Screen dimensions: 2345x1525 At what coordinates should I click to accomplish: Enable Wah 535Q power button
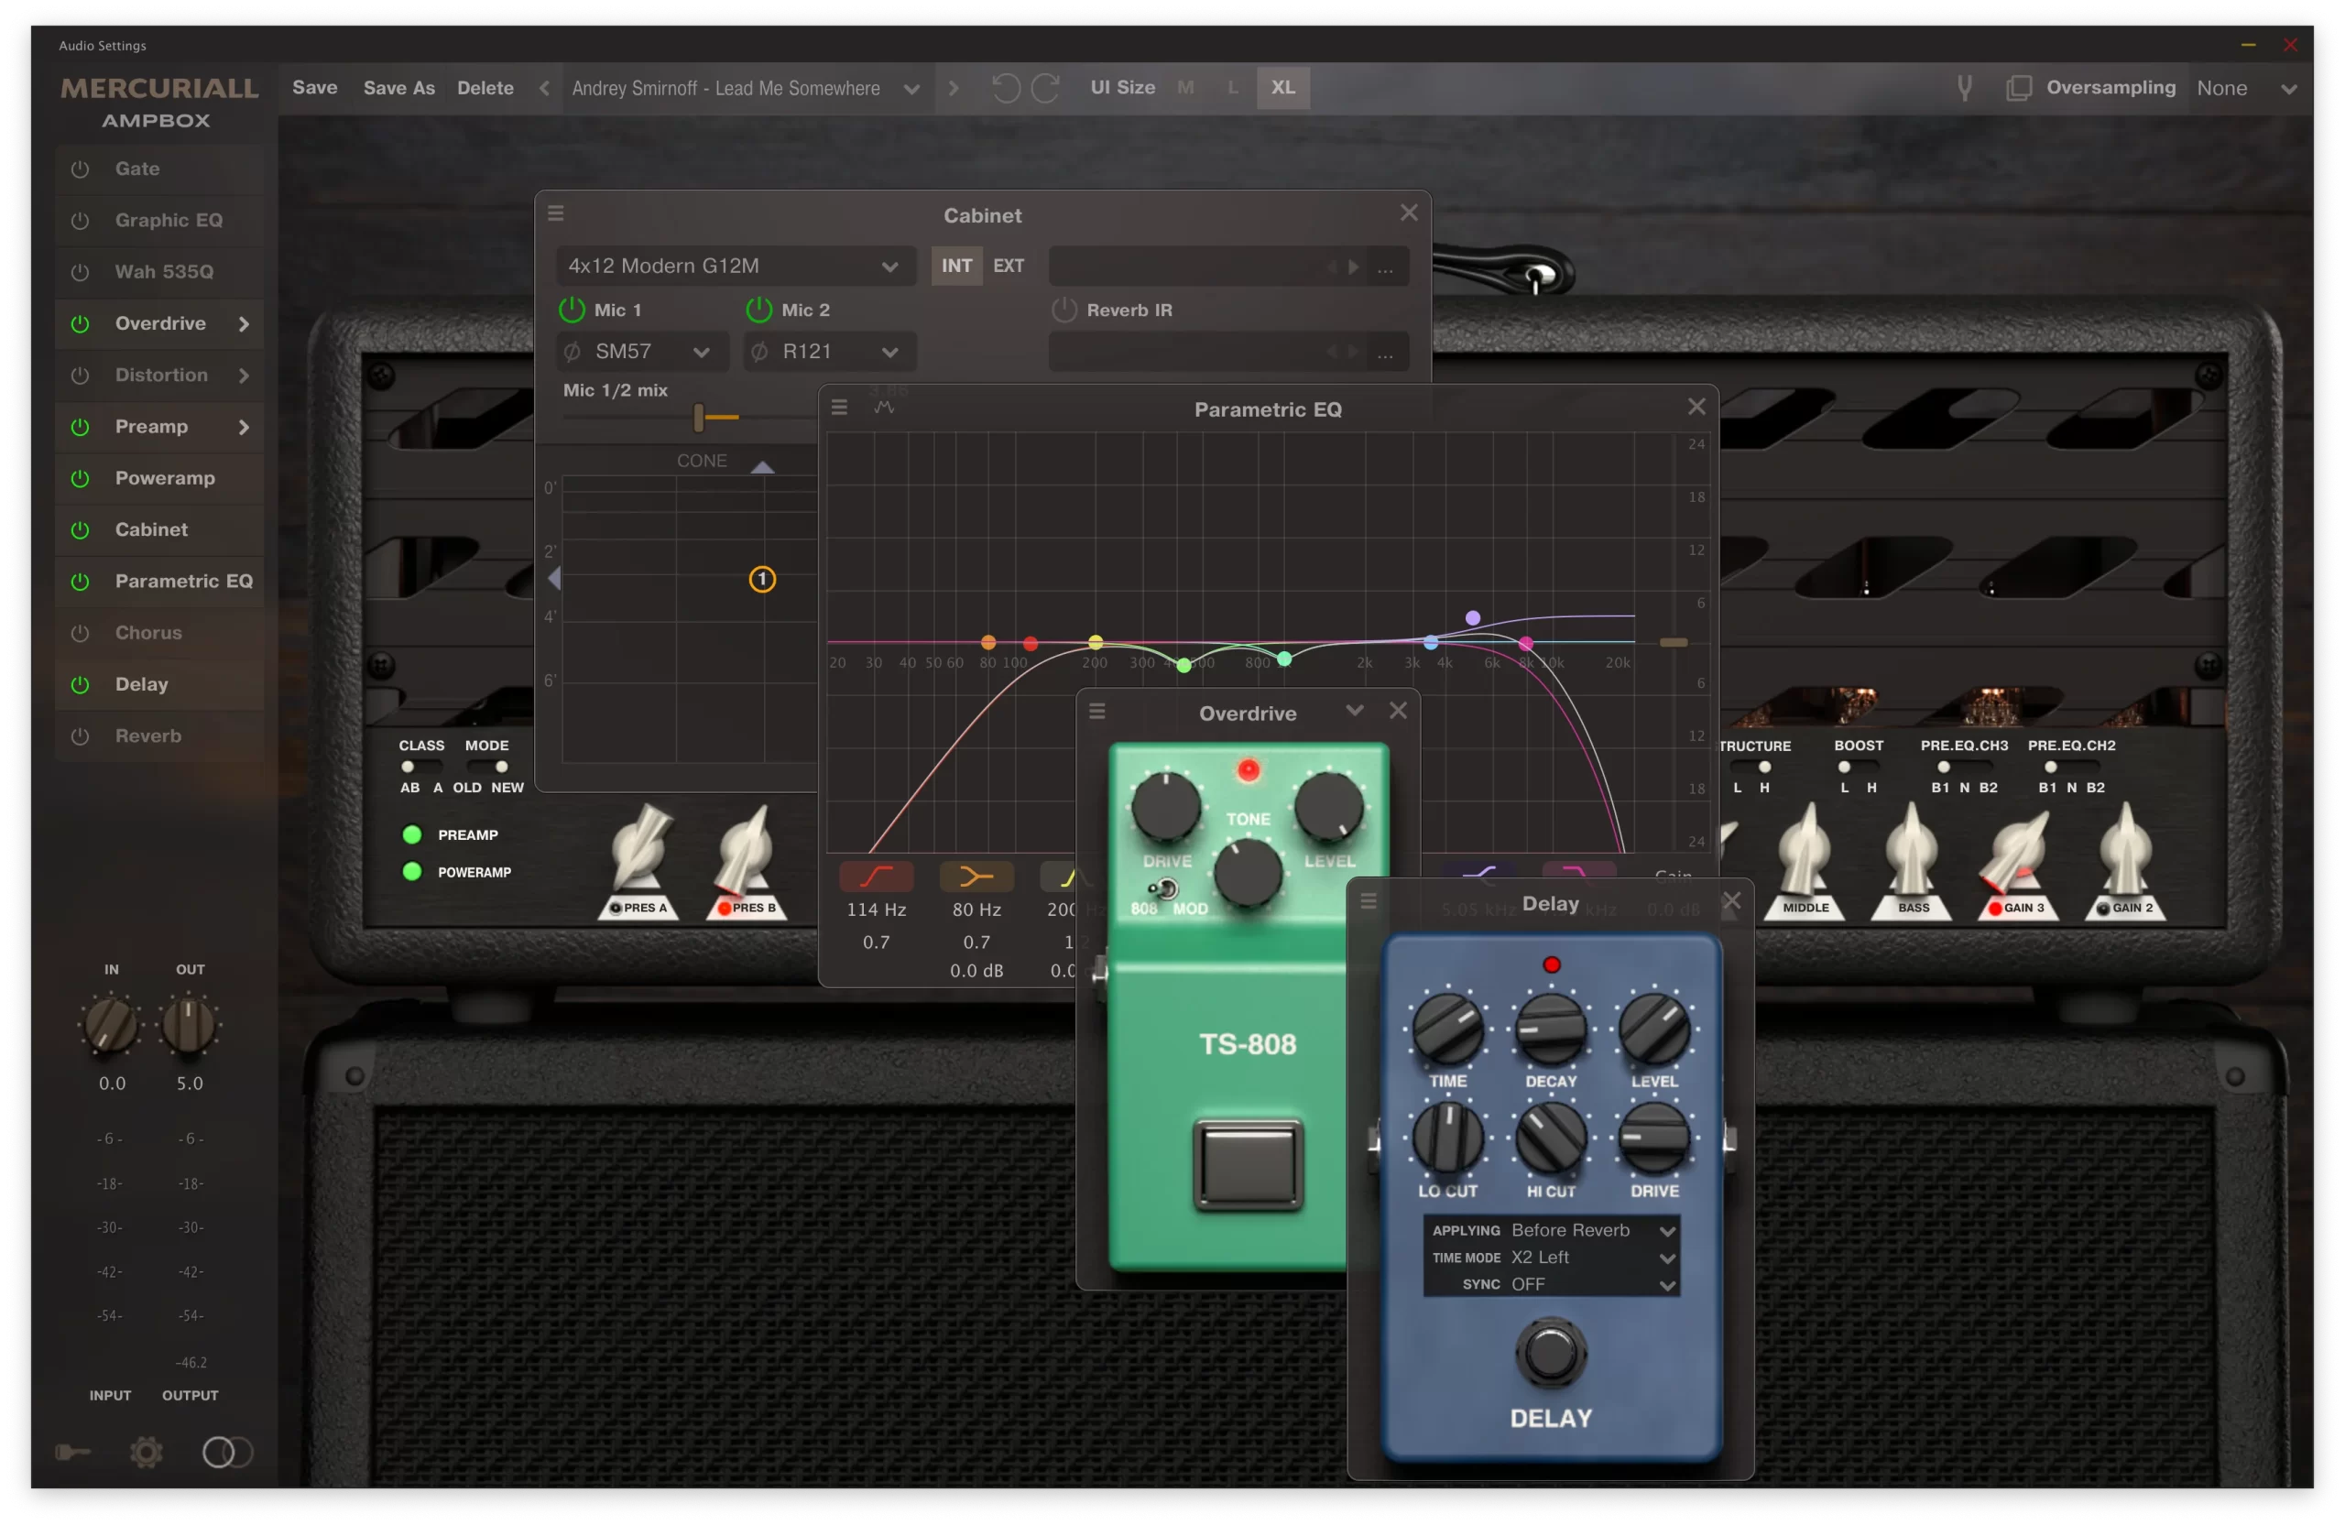81,272
